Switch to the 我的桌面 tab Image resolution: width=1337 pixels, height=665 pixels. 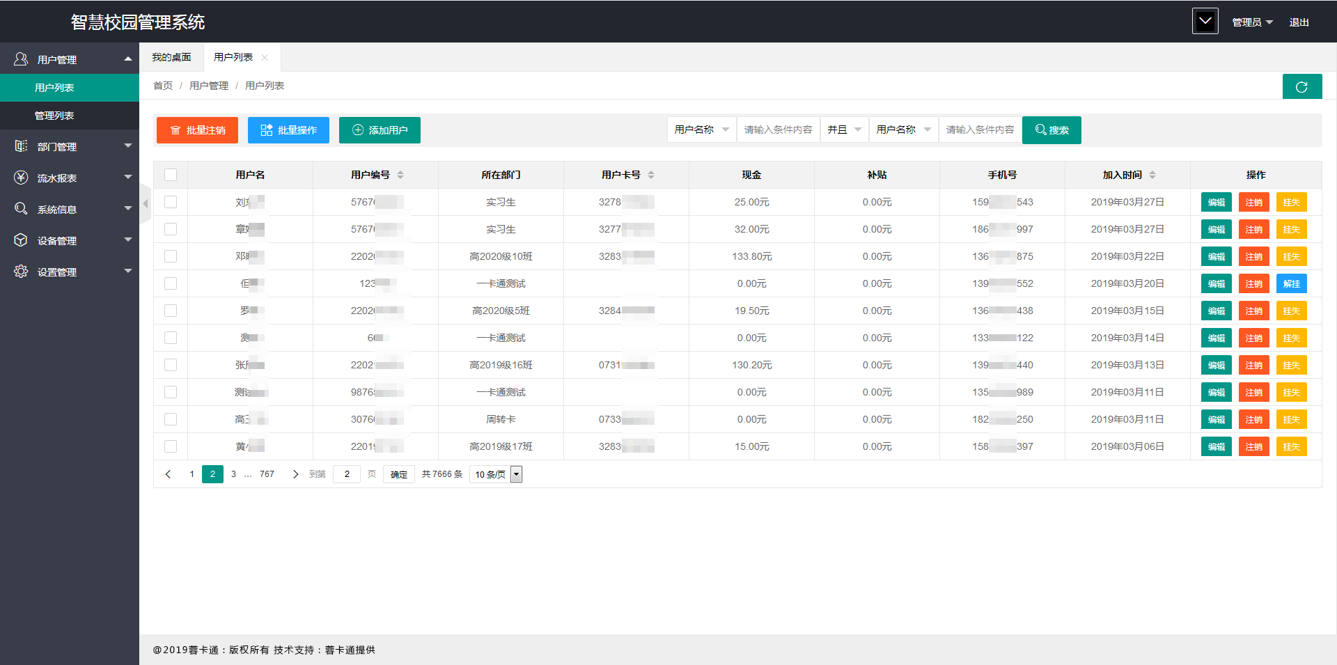[171, 57]
